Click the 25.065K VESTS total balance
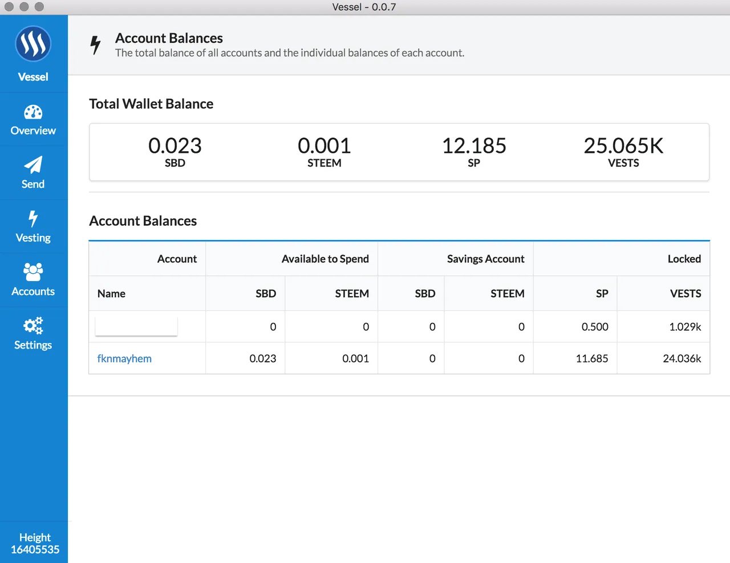Screen dimensions: 730x563 click(623, 152)
